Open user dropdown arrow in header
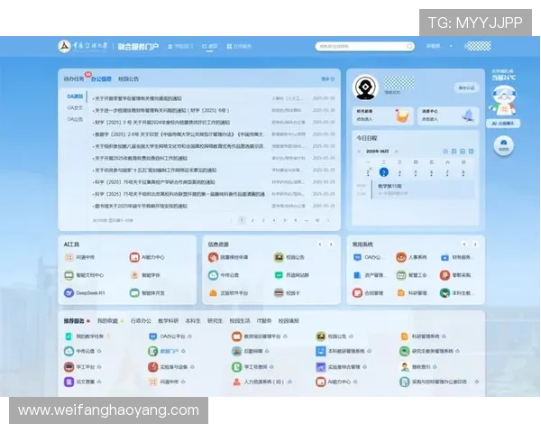The height and width of the screenshot is (433, 541). click(451, 46)
